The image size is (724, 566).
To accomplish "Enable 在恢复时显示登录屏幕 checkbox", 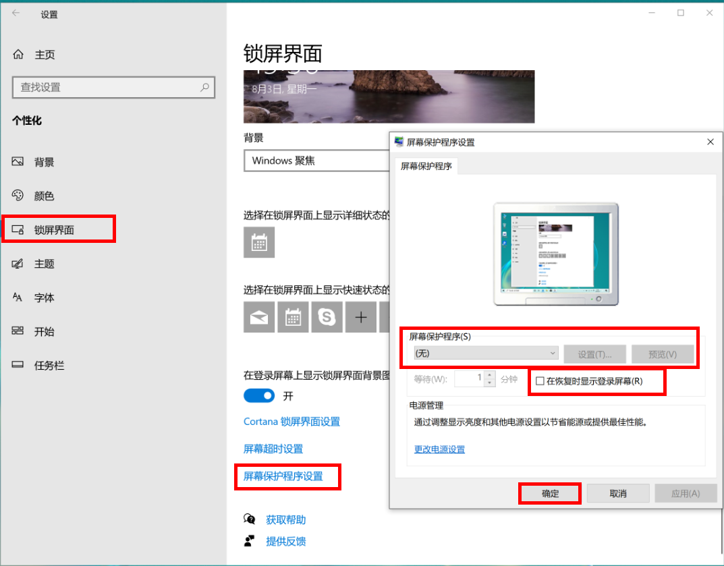I will point(540,381).
